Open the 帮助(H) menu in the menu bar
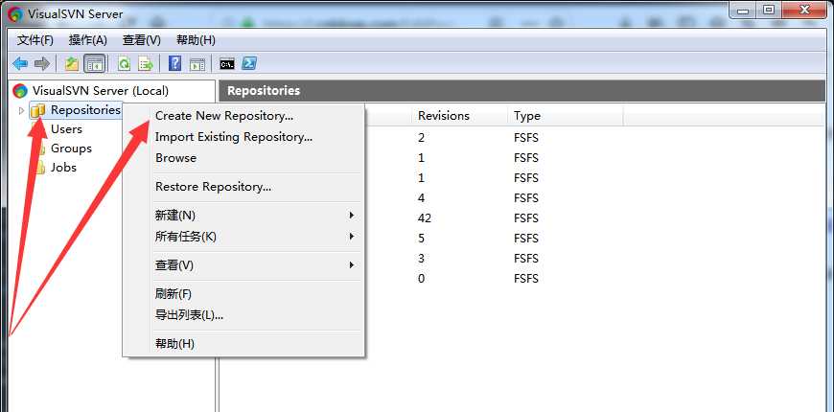Image resolution: width=834 pixels, height=412 pixels. pyautogui.click(x=196, y=40)
